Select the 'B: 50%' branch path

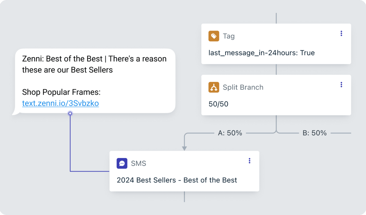pos(315,133)
